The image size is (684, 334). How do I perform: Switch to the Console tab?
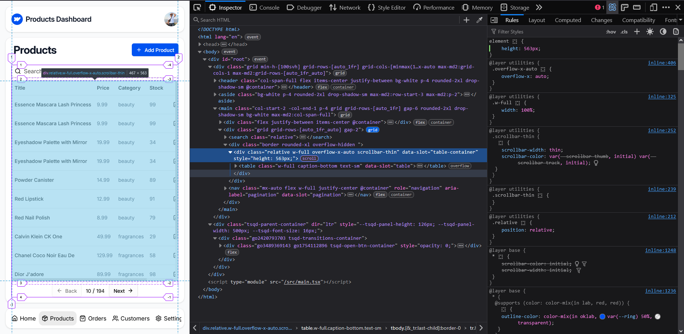pyautogui.click(x=264, y=7)
